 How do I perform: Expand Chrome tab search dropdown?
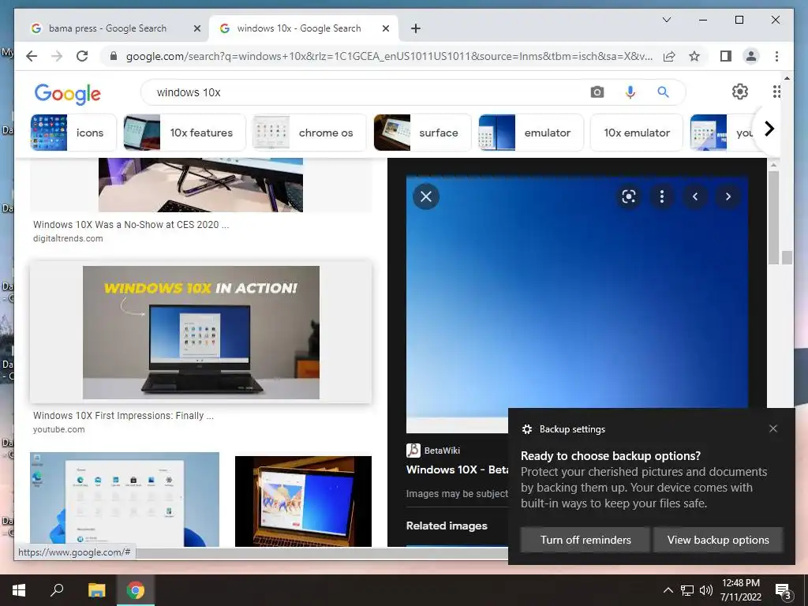[666, 20]
